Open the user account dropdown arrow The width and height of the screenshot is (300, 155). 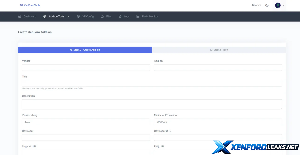coord(283,5)
